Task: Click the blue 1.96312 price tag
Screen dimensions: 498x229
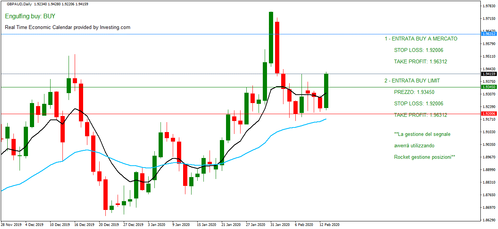Action: click(x=488, y=34)
